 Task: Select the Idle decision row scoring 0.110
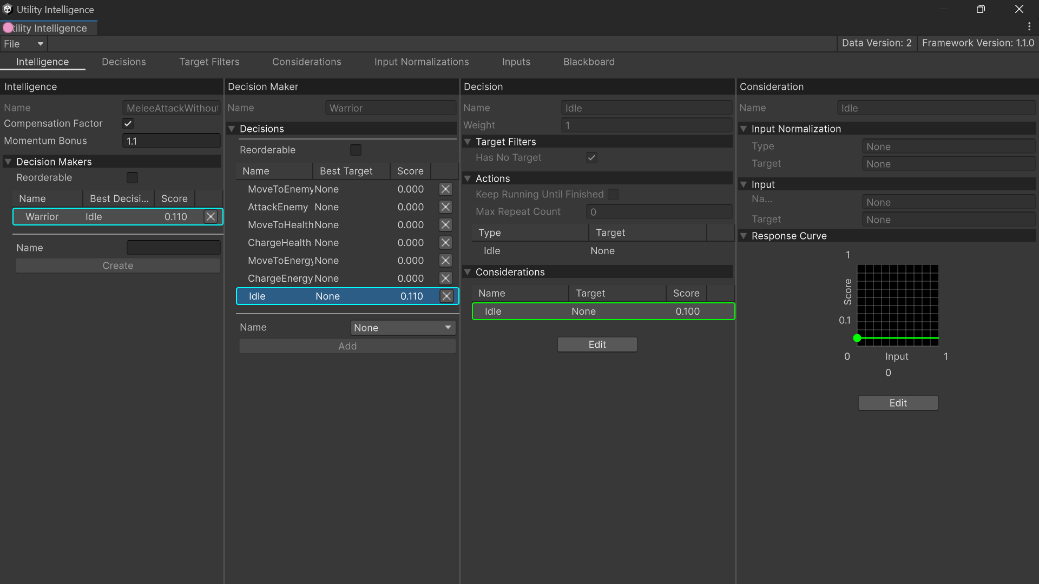click(347, 296)
